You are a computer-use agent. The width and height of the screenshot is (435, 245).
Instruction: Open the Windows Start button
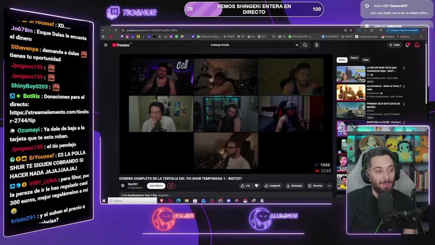(104, 201)
